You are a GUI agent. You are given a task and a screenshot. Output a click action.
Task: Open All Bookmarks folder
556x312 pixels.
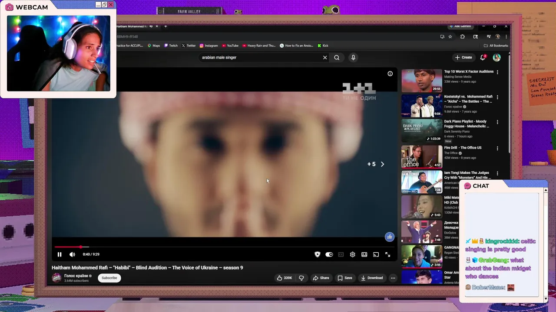(496, 45)
